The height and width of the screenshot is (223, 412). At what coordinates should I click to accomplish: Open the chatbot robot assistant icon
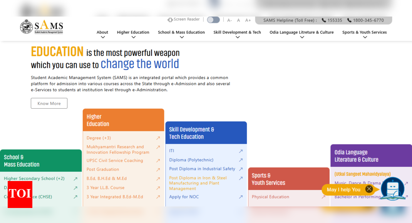coord(393,189)
